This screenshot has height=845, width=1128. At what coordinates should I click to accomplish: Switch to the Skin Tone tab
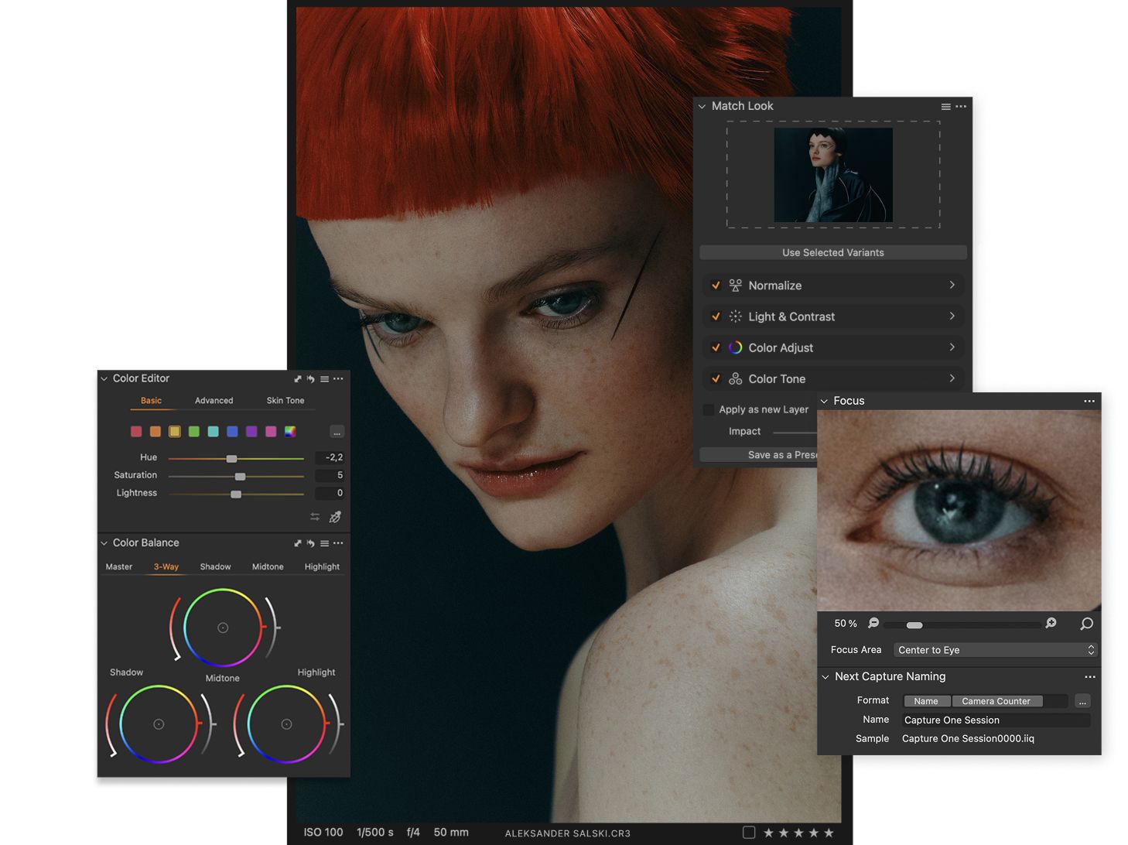285,400
